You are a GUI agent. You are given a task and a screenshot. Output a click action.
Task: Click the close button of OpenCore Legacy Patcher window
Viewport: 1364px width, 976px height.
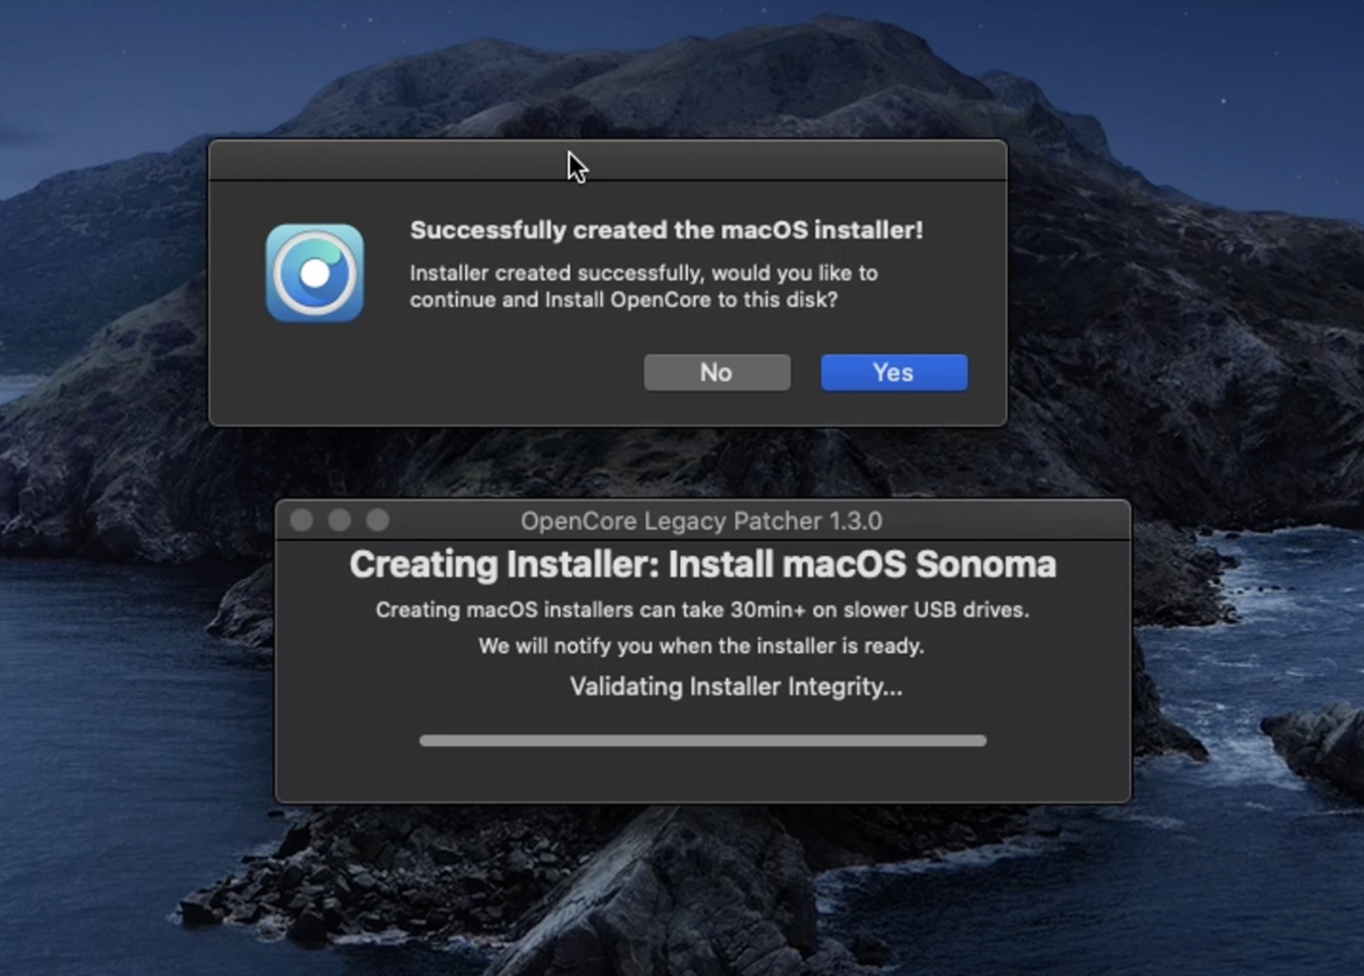pos(302,520)
